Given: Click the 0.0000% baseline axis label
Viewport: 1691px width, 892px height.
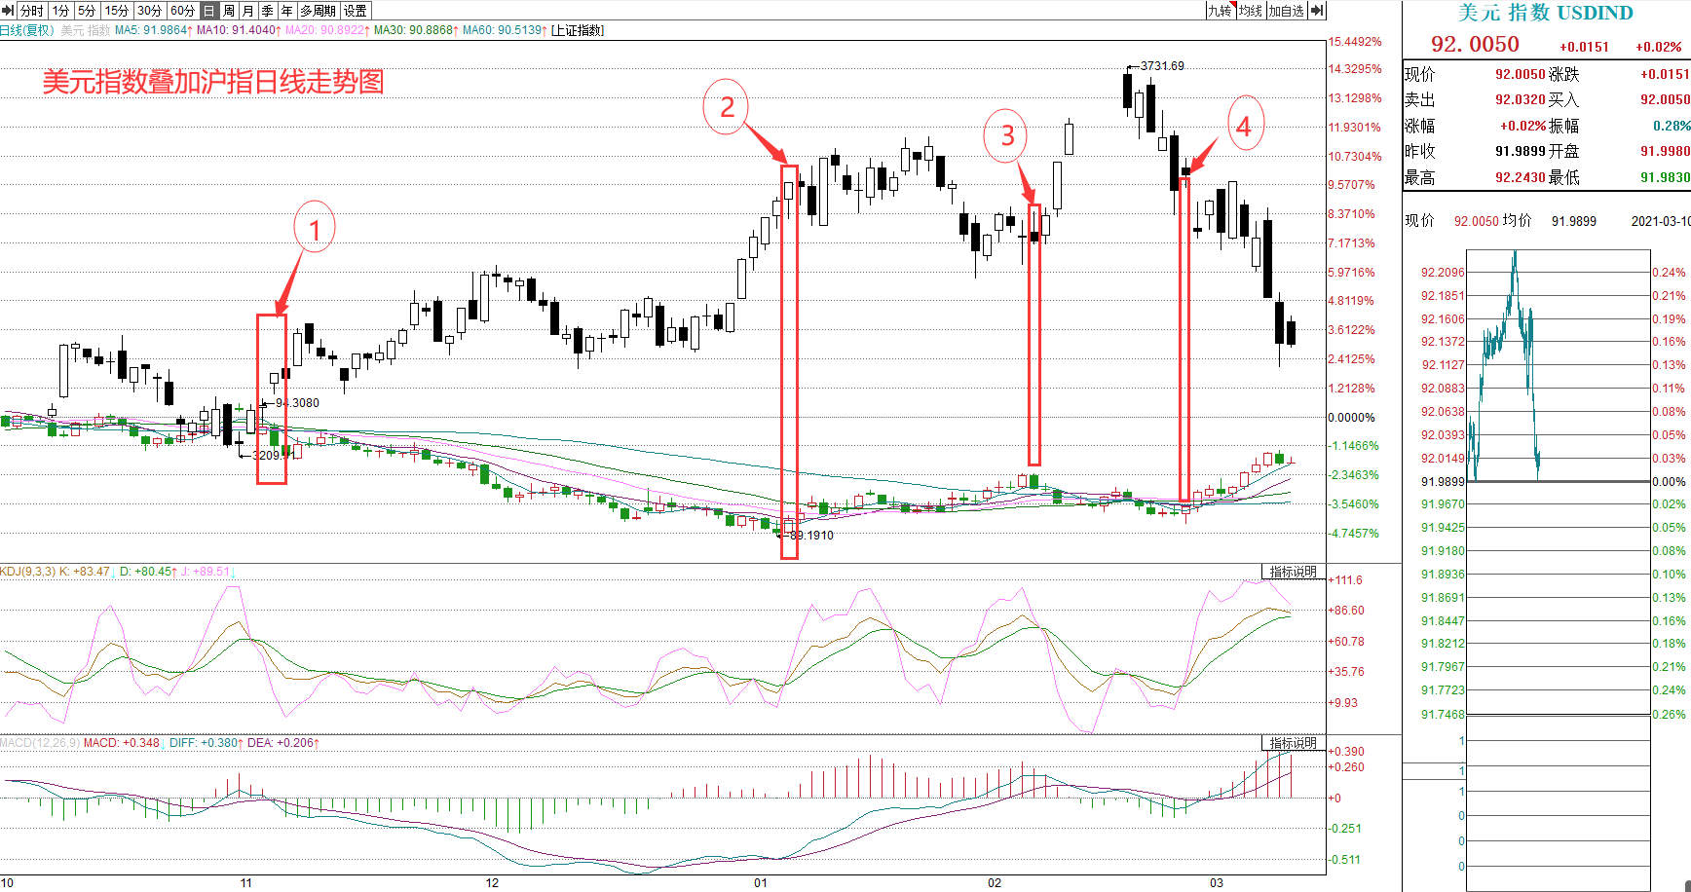Looking at the screenshot, I should (1352, 417).
